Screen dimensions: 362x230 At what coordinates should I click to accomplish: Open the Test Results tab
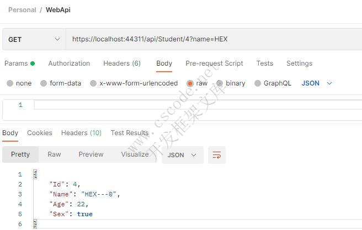pos(130,133)
